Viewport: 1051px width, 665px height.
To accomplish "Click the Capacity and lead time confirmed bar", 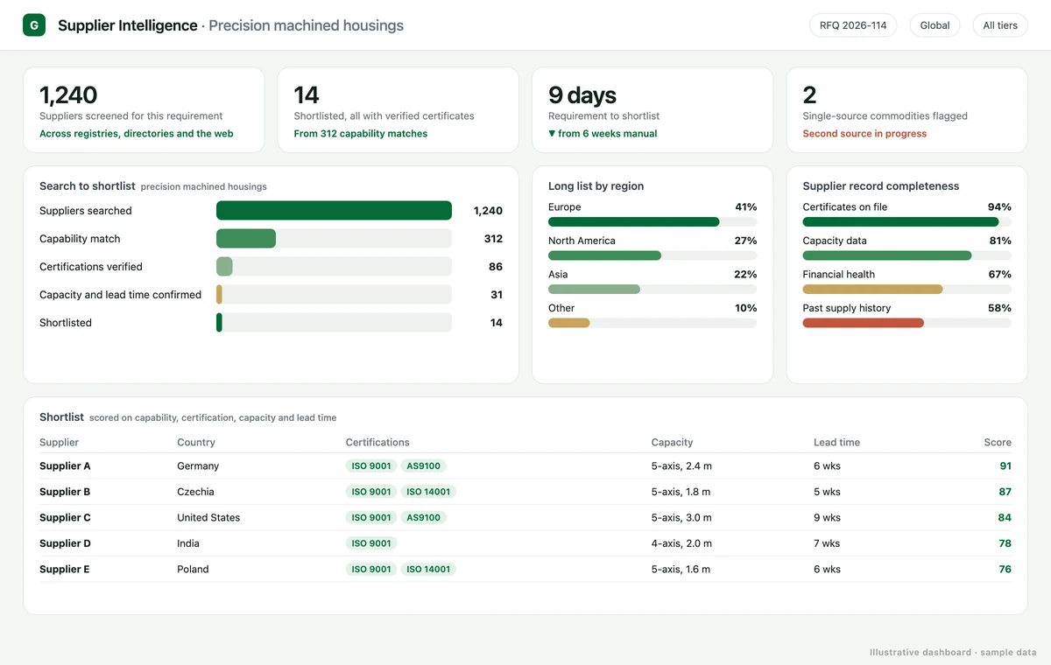I will click(334, 295).
